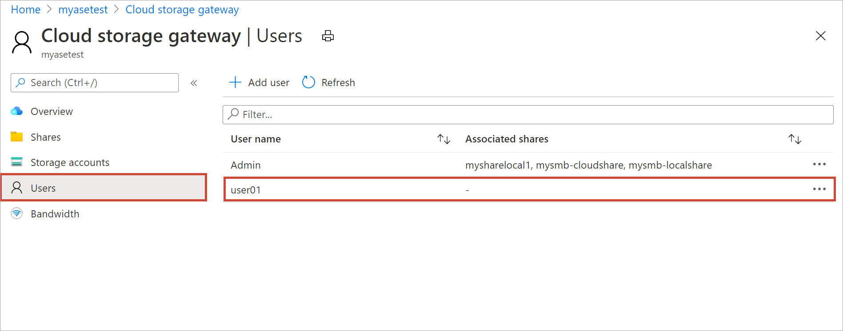Open more options for user01 row
This screenshot has width=843, height=331.
tap(819, 189)
